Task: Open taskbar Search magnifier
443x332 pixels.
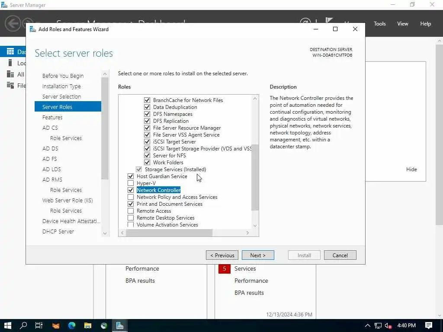Action: (x=23, y=326)
